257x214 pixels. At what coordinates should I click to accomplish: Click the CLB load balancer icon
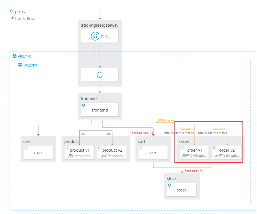click(95, 37)
